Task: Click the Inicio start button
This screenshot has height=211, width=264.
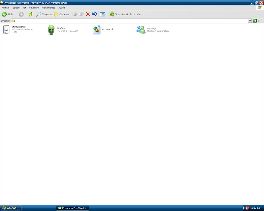Action: coord(11,208)
